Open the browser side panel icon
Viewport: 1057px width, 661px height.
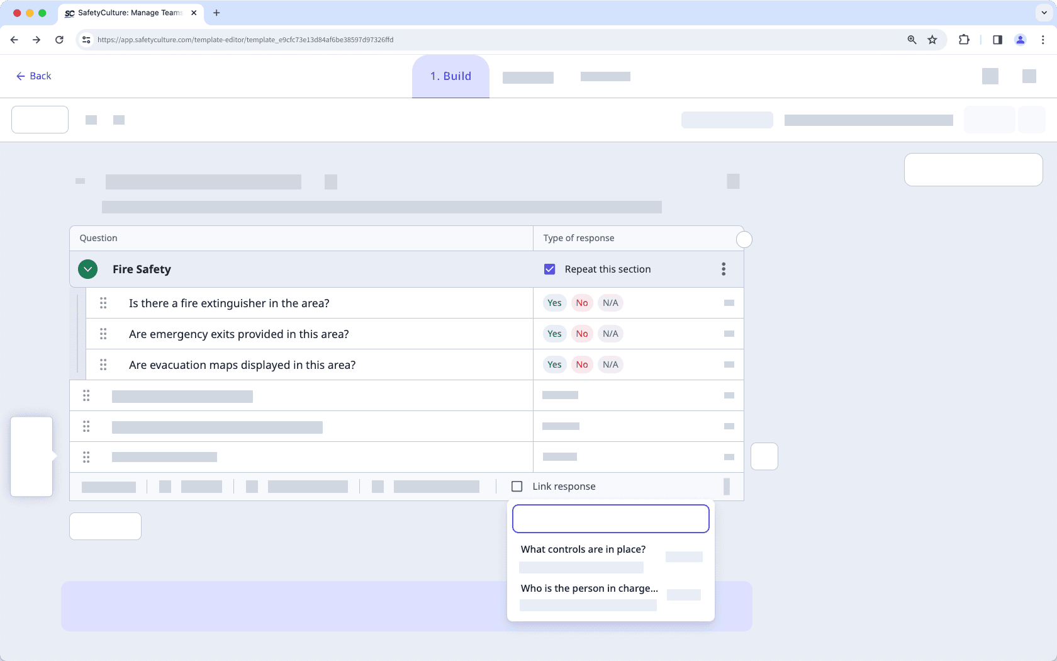click(x=997, y=40)
